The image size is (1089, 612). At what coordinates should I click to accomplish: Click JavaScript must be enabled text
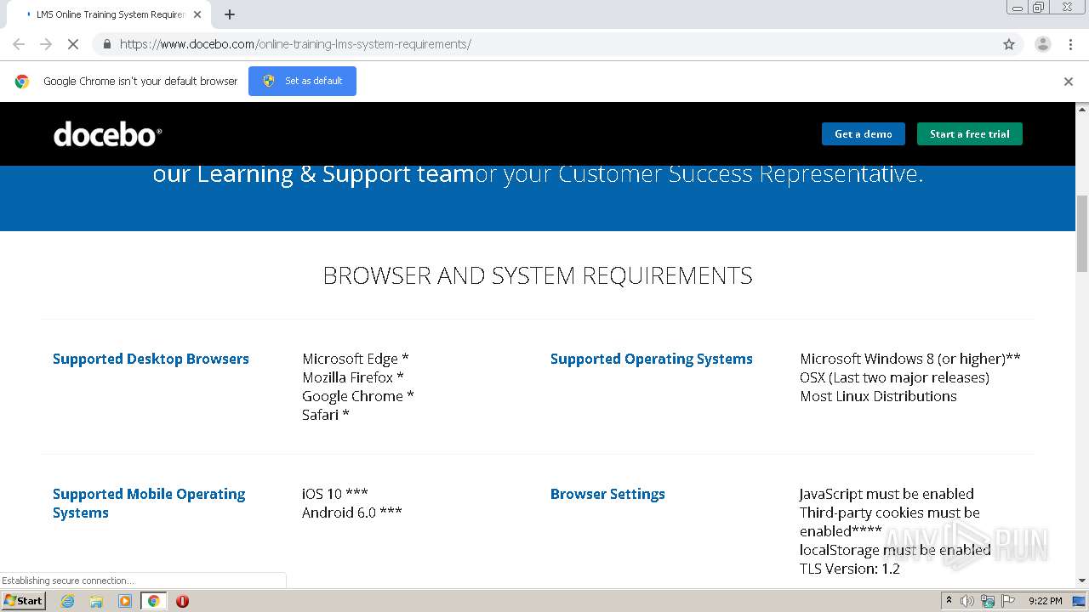pyautogui.click(x=887, y=494)
